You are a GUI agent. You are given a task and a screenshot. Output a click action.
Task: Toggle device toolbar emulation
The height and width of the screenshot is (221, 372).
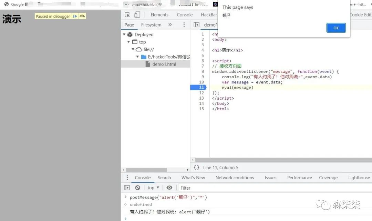[137, 15]
